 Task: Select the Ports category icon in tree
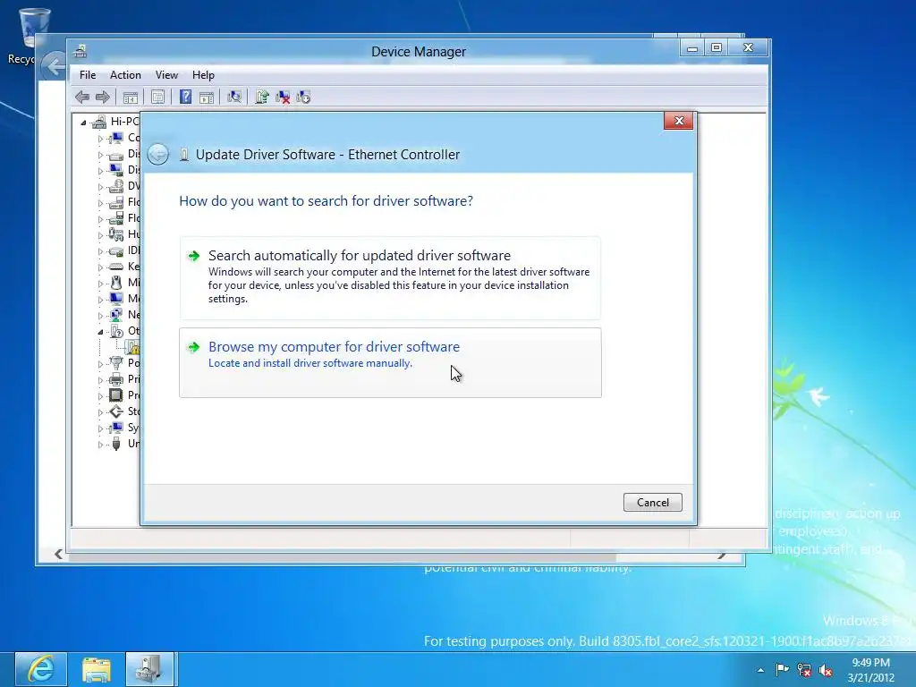(116, 363)
